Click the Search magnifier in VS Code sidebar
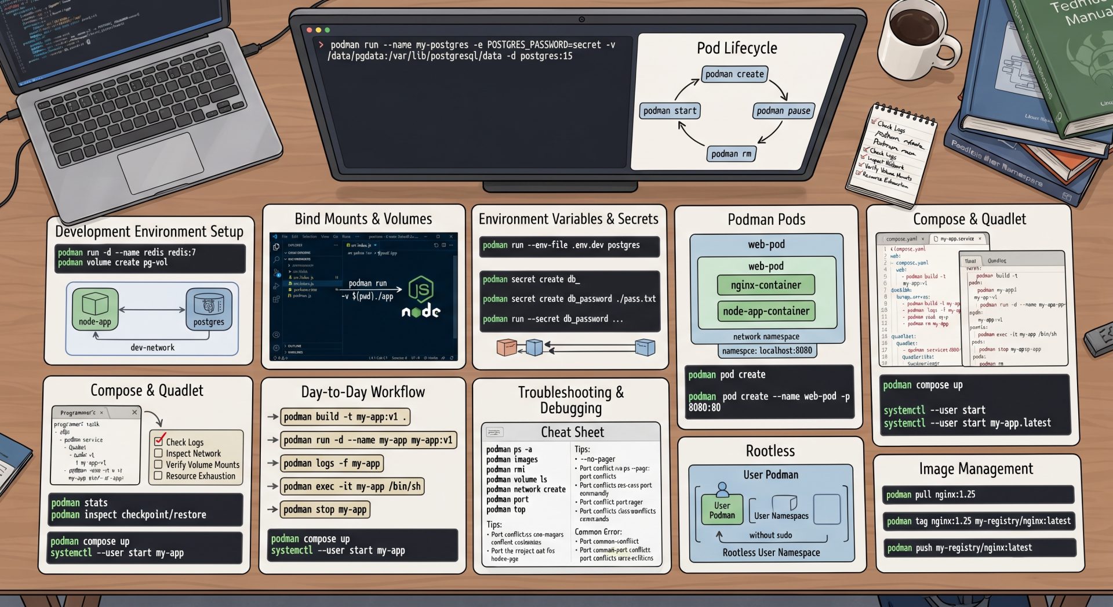 coord(276,260)
